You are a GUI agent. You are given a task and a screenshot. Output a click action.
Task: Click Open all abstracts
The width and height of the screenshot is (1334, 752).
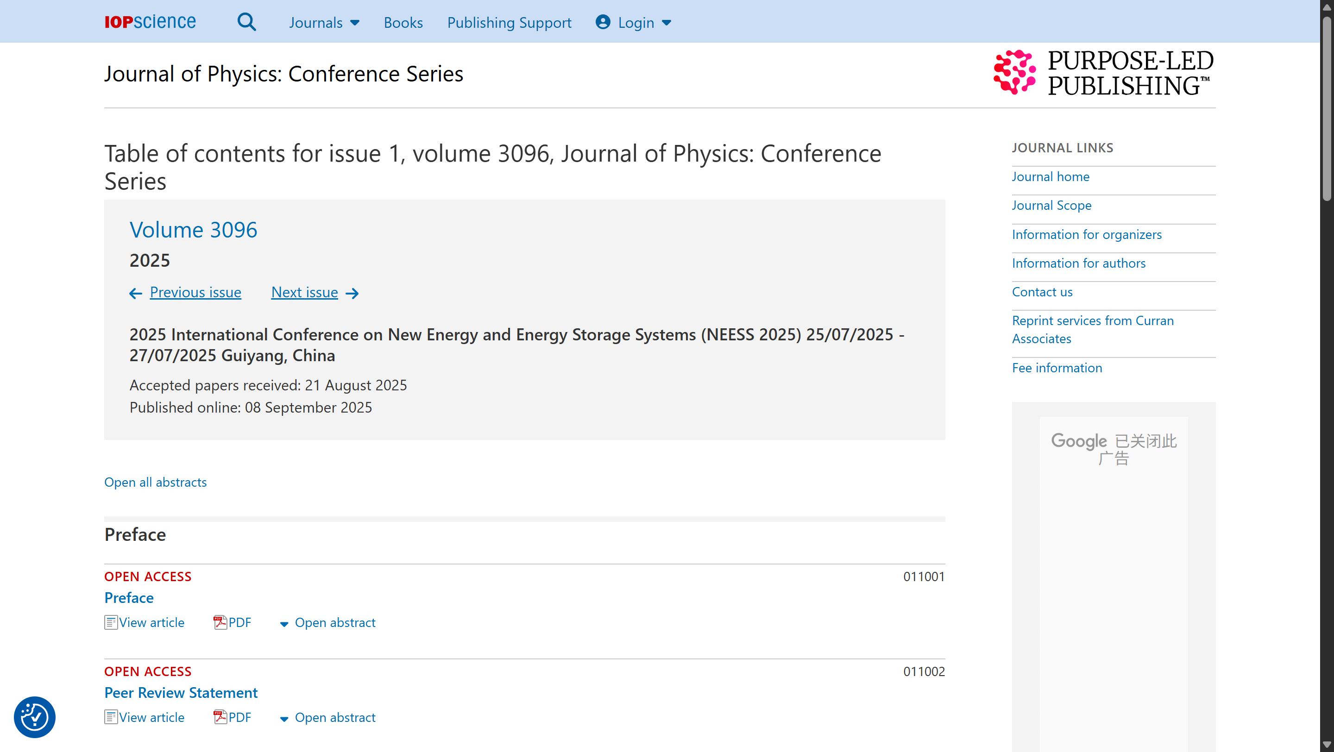155,482
